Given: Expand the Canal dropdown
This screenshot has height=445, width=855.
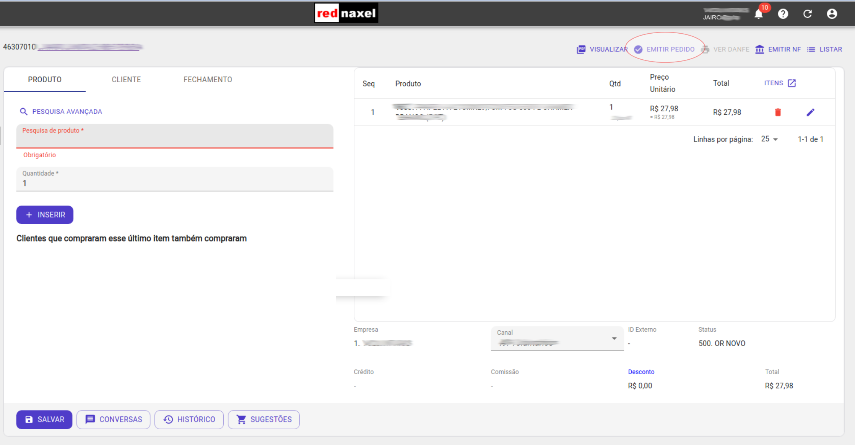Looking at the screenshot, I should pos(557,339).
